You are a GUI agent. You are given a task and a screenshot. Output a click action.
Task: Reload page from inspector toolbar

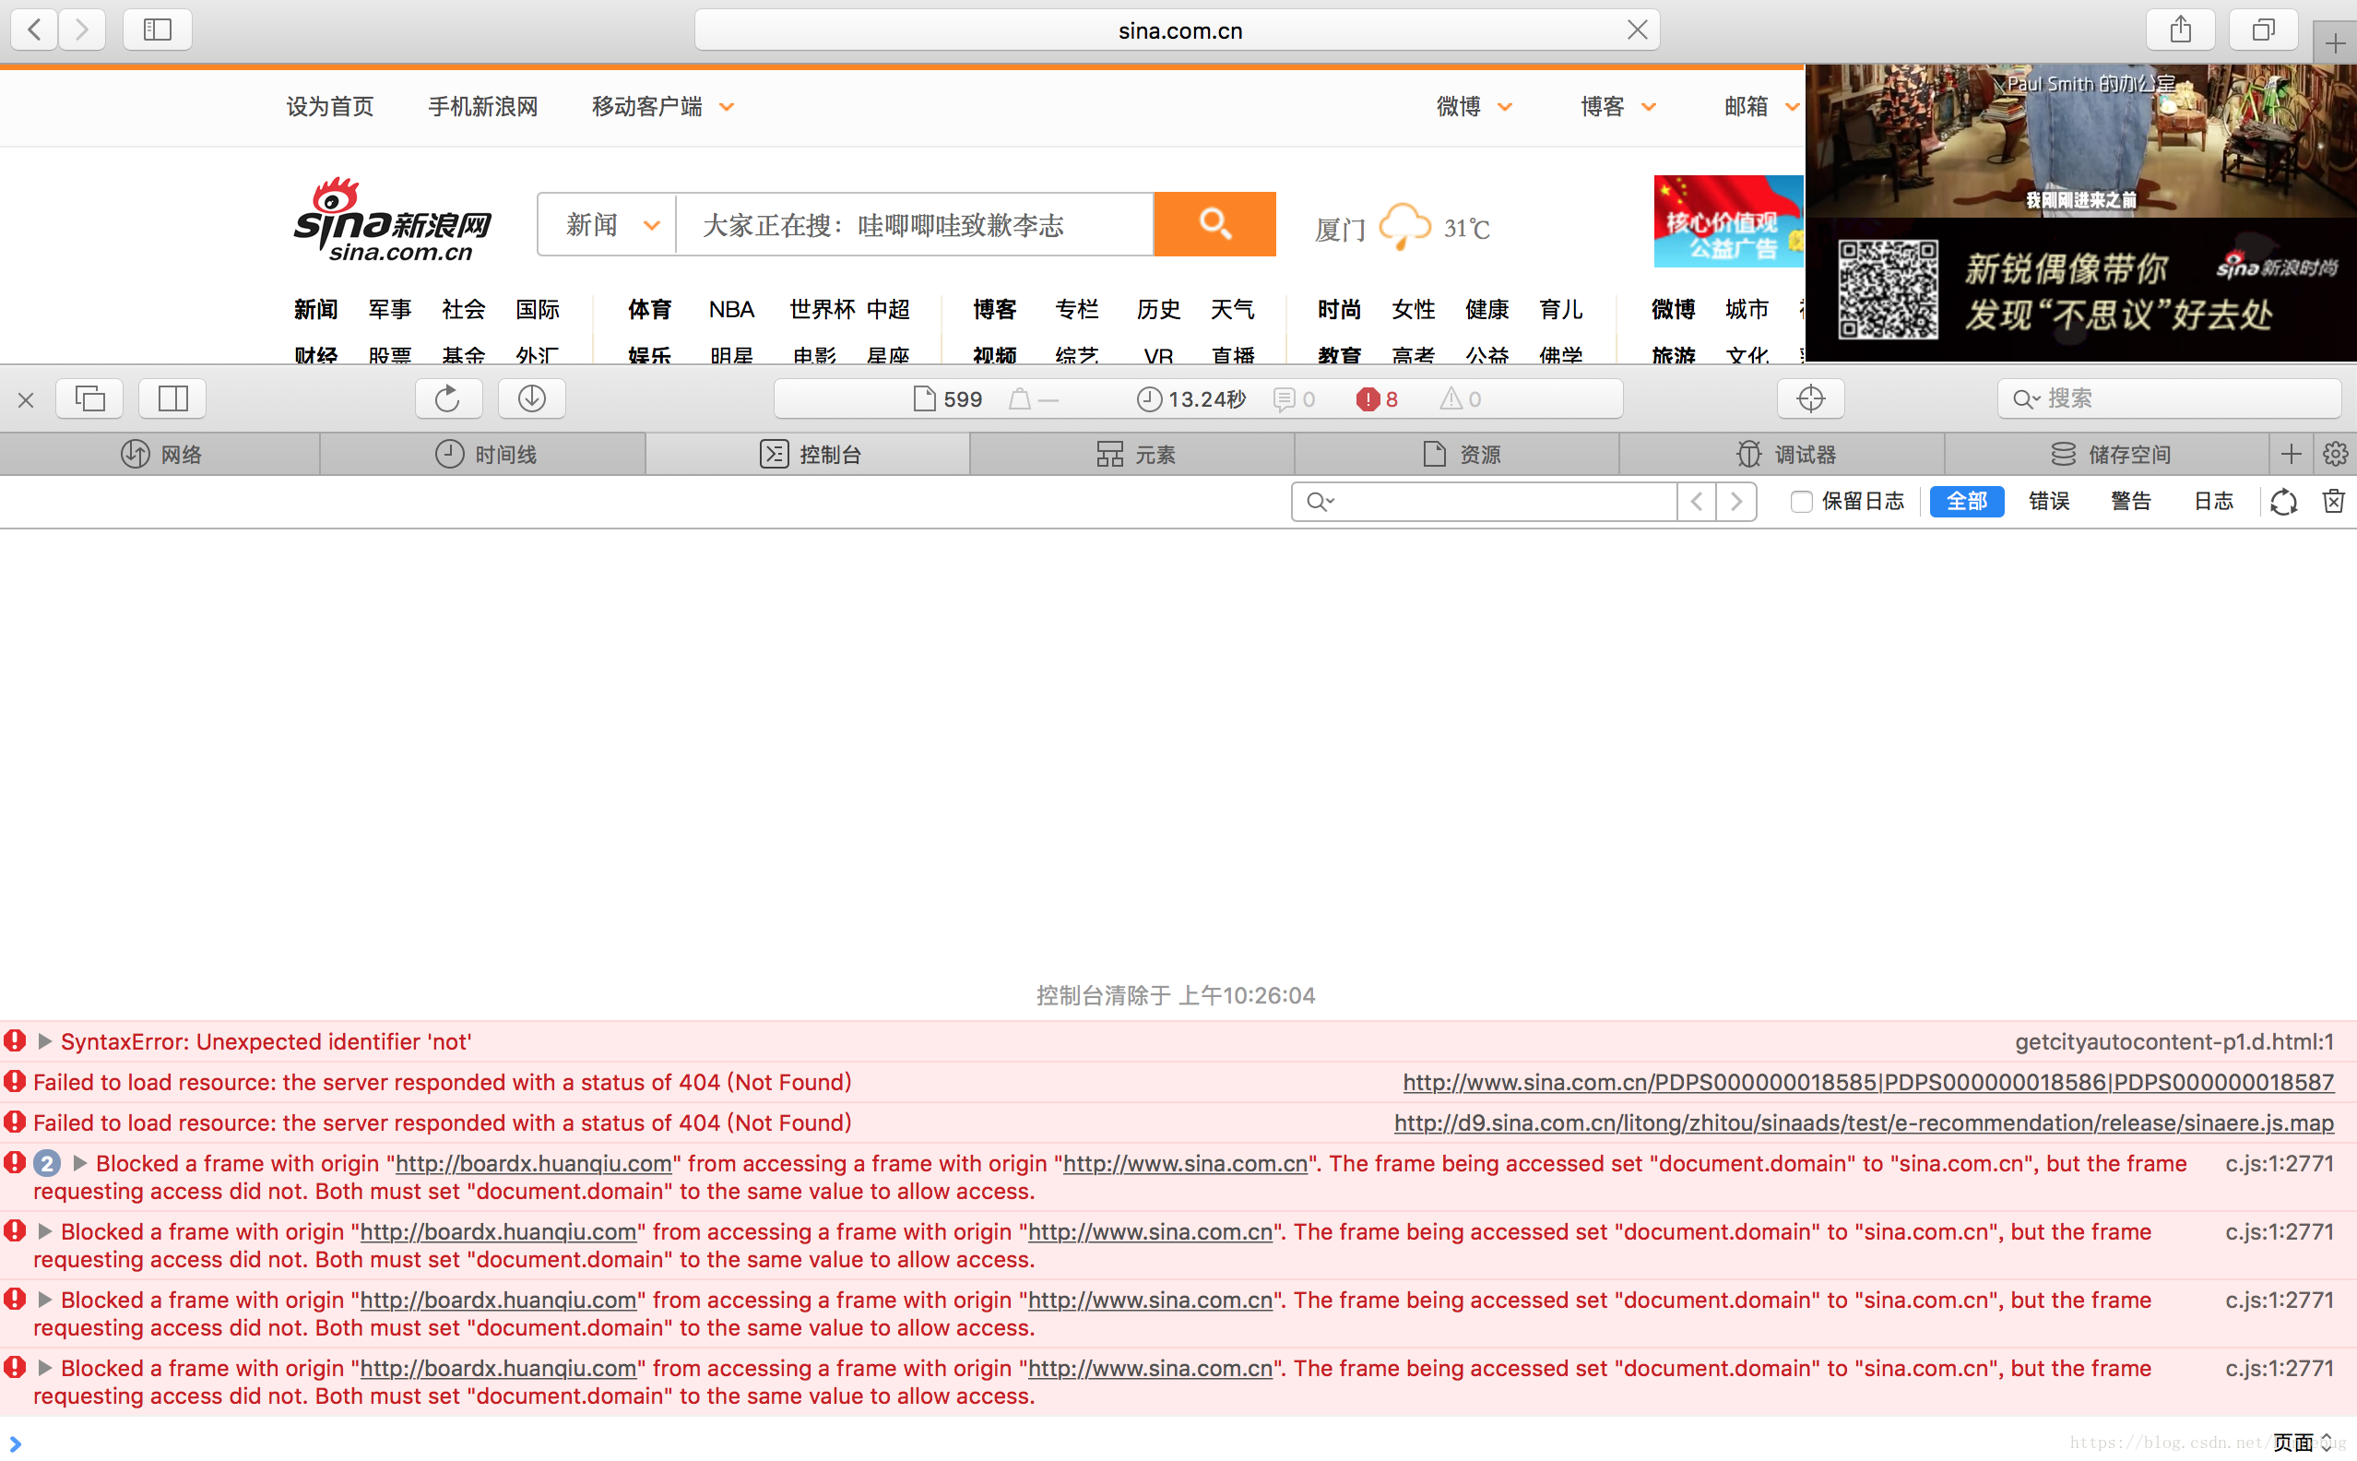pos(448,398)
